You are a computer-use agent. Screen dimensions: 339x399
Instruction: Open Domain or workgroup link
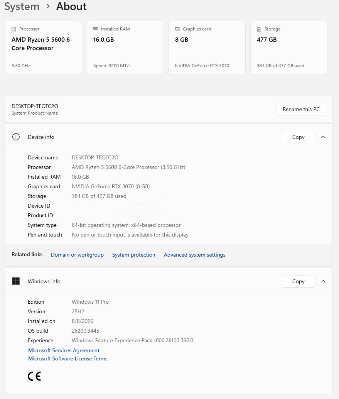(x=77, y=255)
